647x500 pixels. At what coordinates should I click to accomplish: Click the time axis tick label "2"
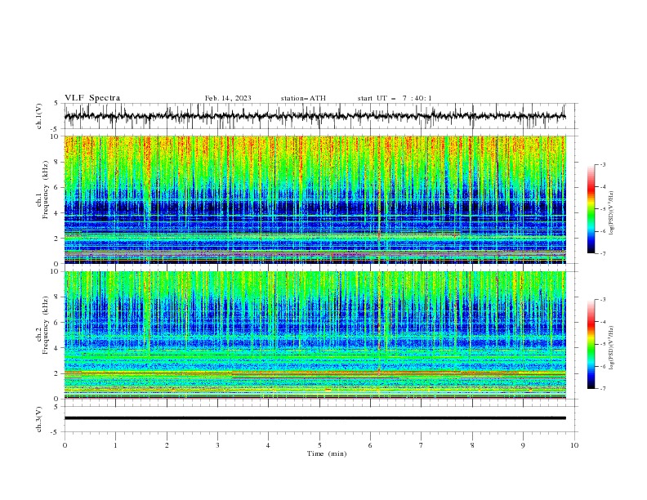click(x=167, y=445)
